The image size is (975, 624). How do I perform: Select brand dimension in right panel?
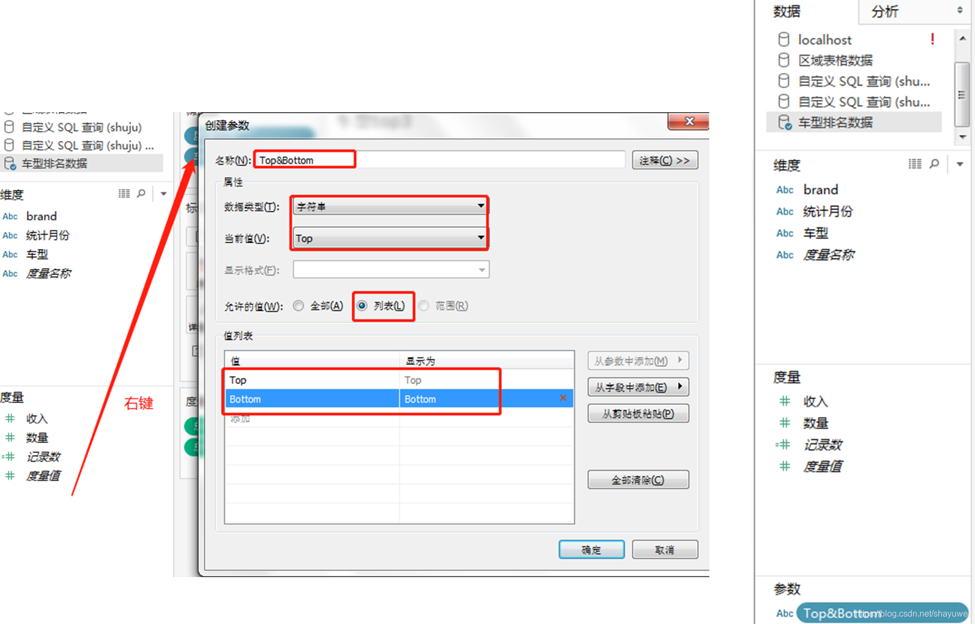tap(820, 190)
